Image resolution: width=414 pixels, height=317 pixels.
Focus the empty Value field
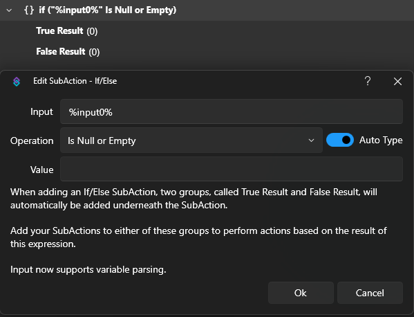232,169
